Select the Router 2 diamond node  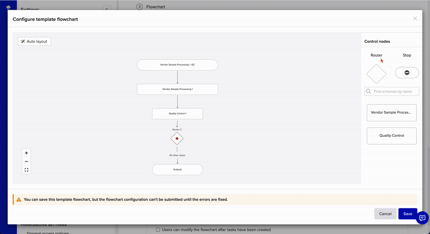(x=177, y=138)
